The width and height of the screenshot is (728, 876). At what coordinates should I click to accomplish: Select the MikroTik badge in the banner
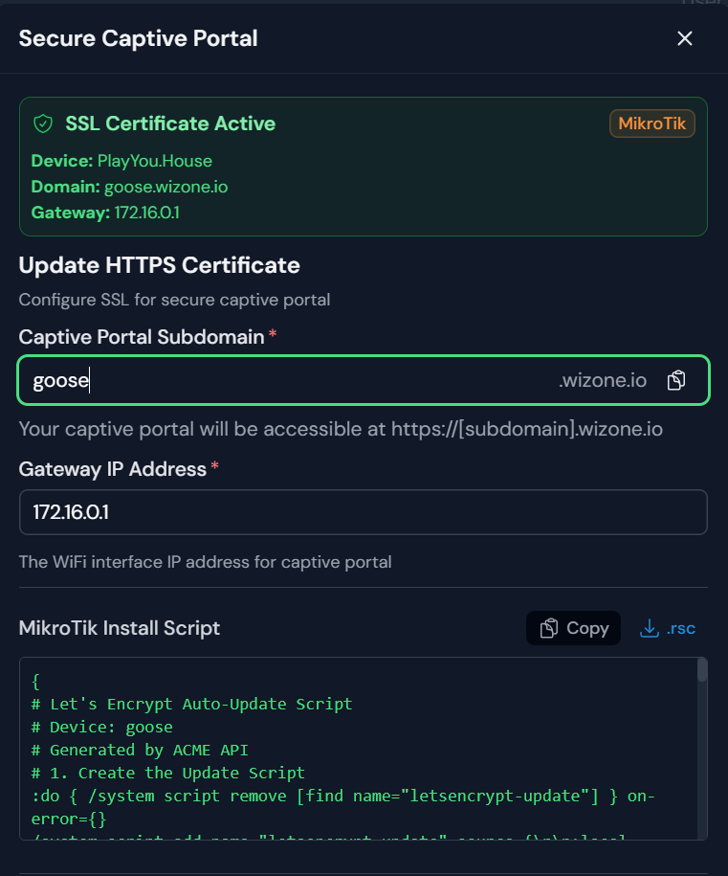click(651, 123)
